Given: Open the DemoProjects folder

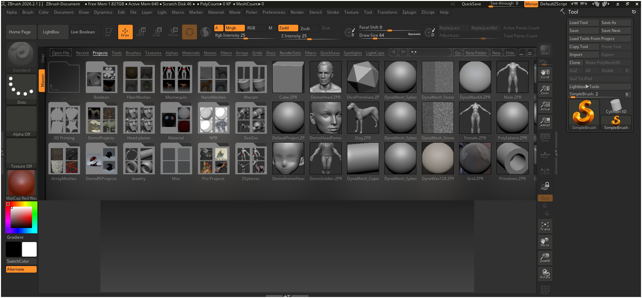Looking at the screenshot, I should coord(101,121).
